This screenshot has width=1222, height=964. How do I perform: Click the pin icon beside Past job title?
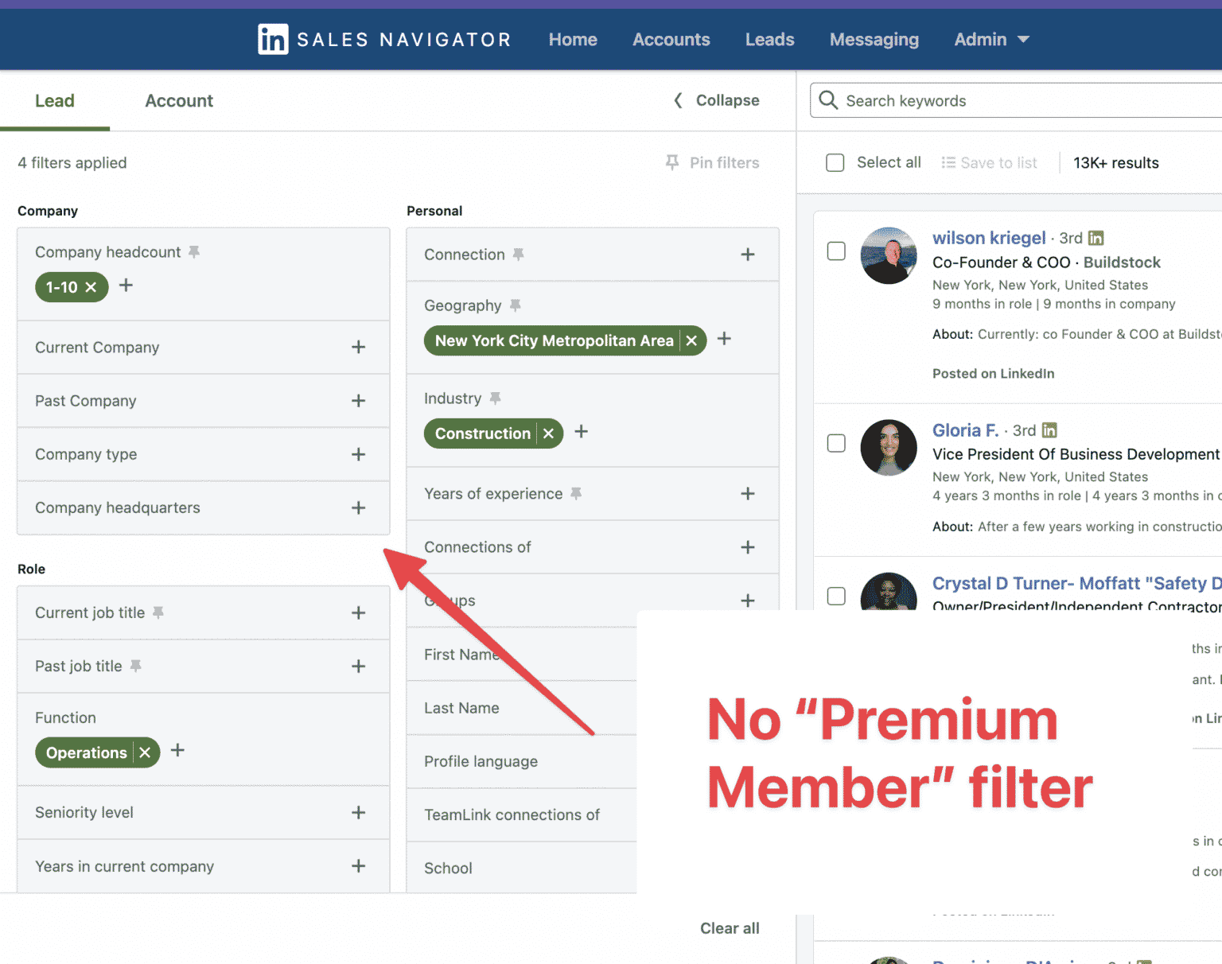click(135, 666)
